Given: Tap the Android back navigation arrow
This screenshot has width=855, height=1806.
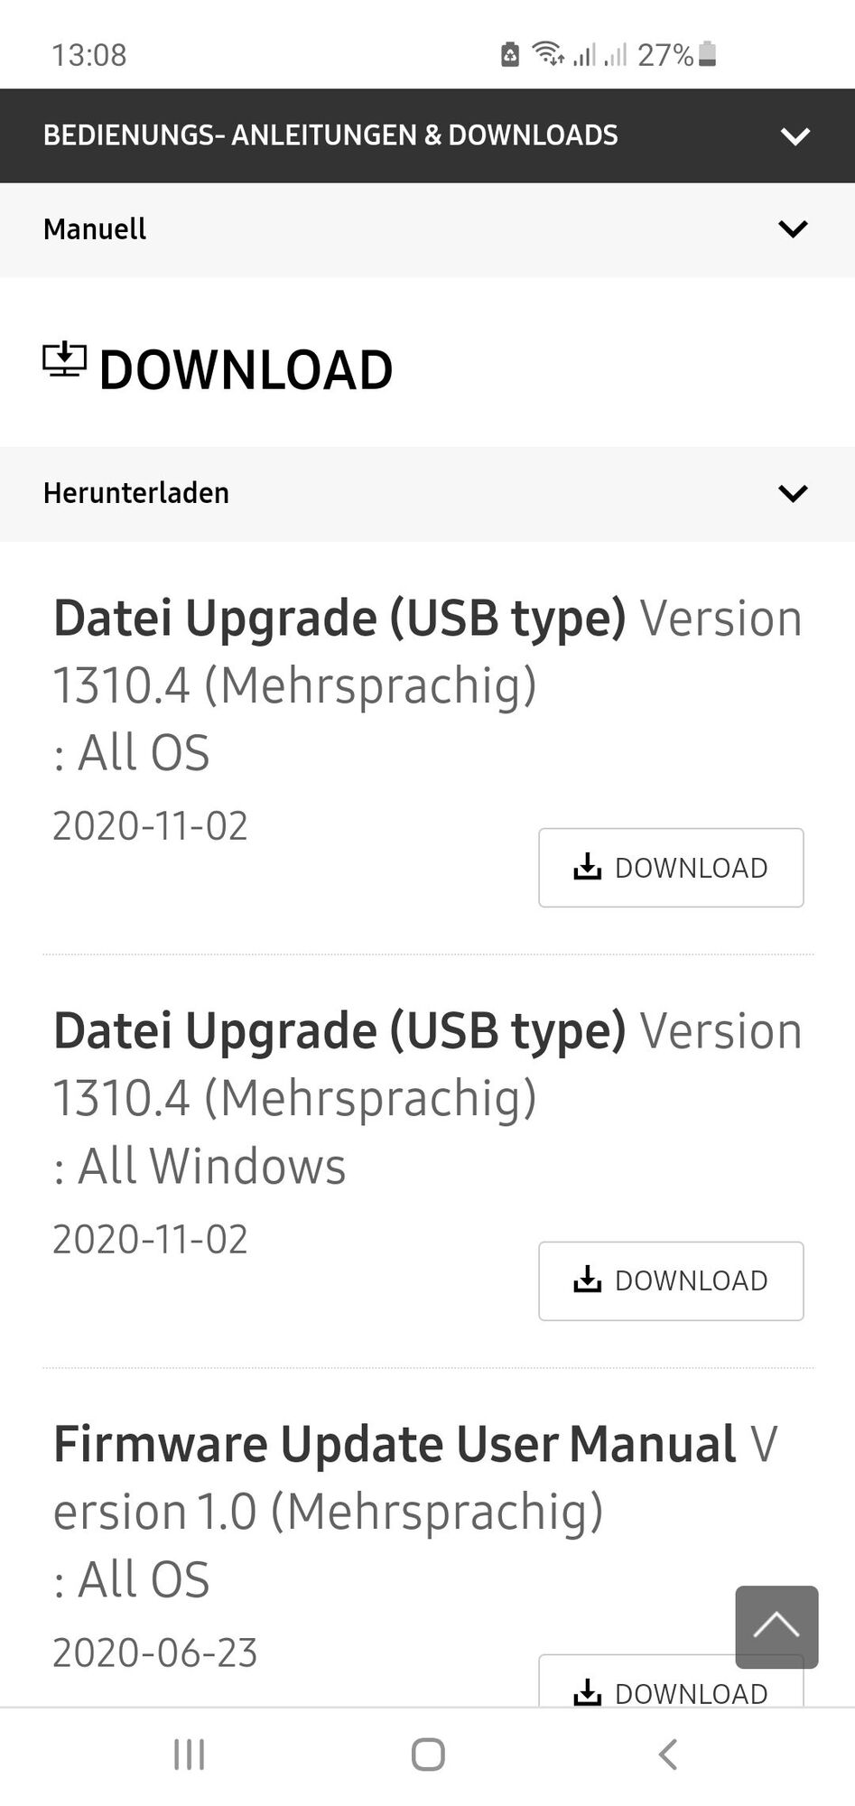Looking at the screenshot, I should pos(668,1755).
